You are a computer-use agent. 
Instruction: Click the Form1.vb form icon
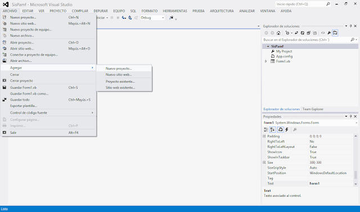point(273,61)
